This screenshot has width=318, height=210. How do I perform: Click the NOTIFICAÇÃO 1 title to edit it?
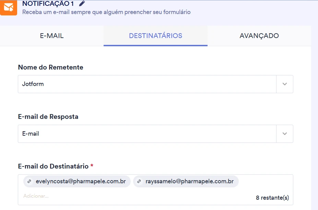point(48,4)
